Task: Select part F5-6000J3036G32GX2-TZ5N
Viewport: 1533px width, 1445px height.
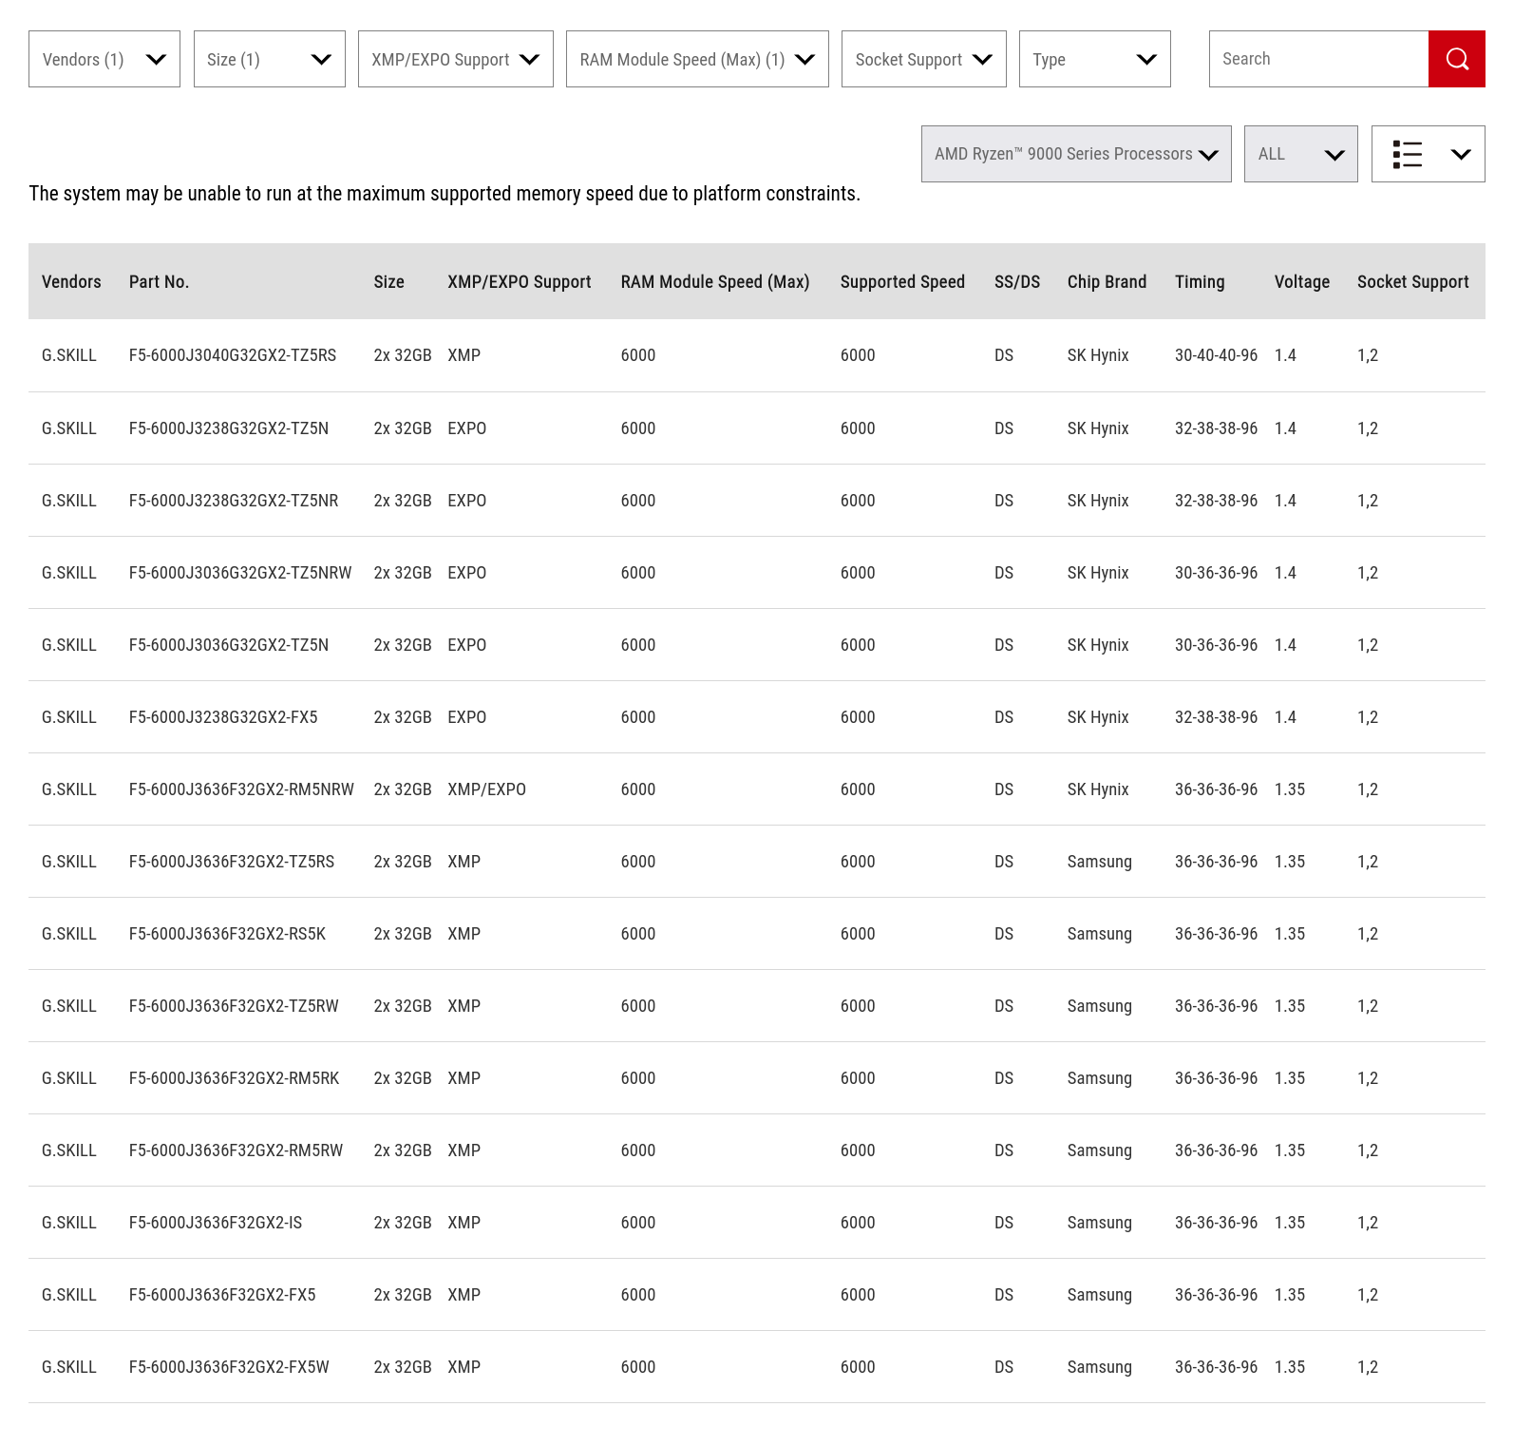Action: coord(229,645)
